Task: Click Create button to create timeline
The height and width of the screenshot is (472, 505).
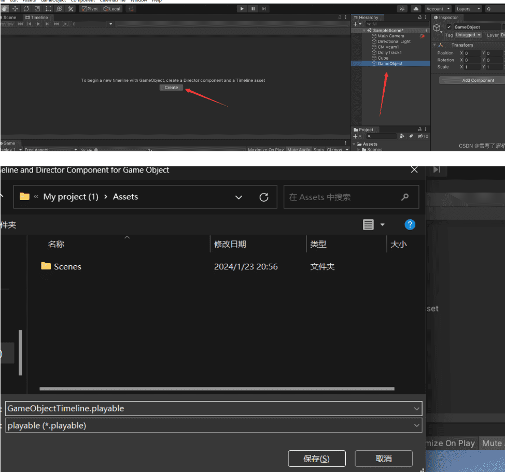Action: click(x=171, y=88)
